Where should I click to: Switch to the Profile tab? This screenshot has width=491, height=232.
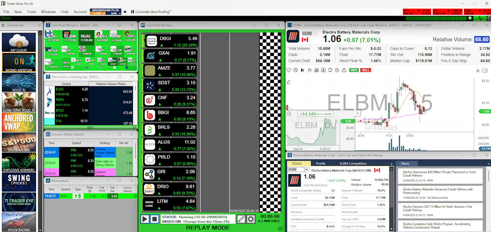click(320, 164)
